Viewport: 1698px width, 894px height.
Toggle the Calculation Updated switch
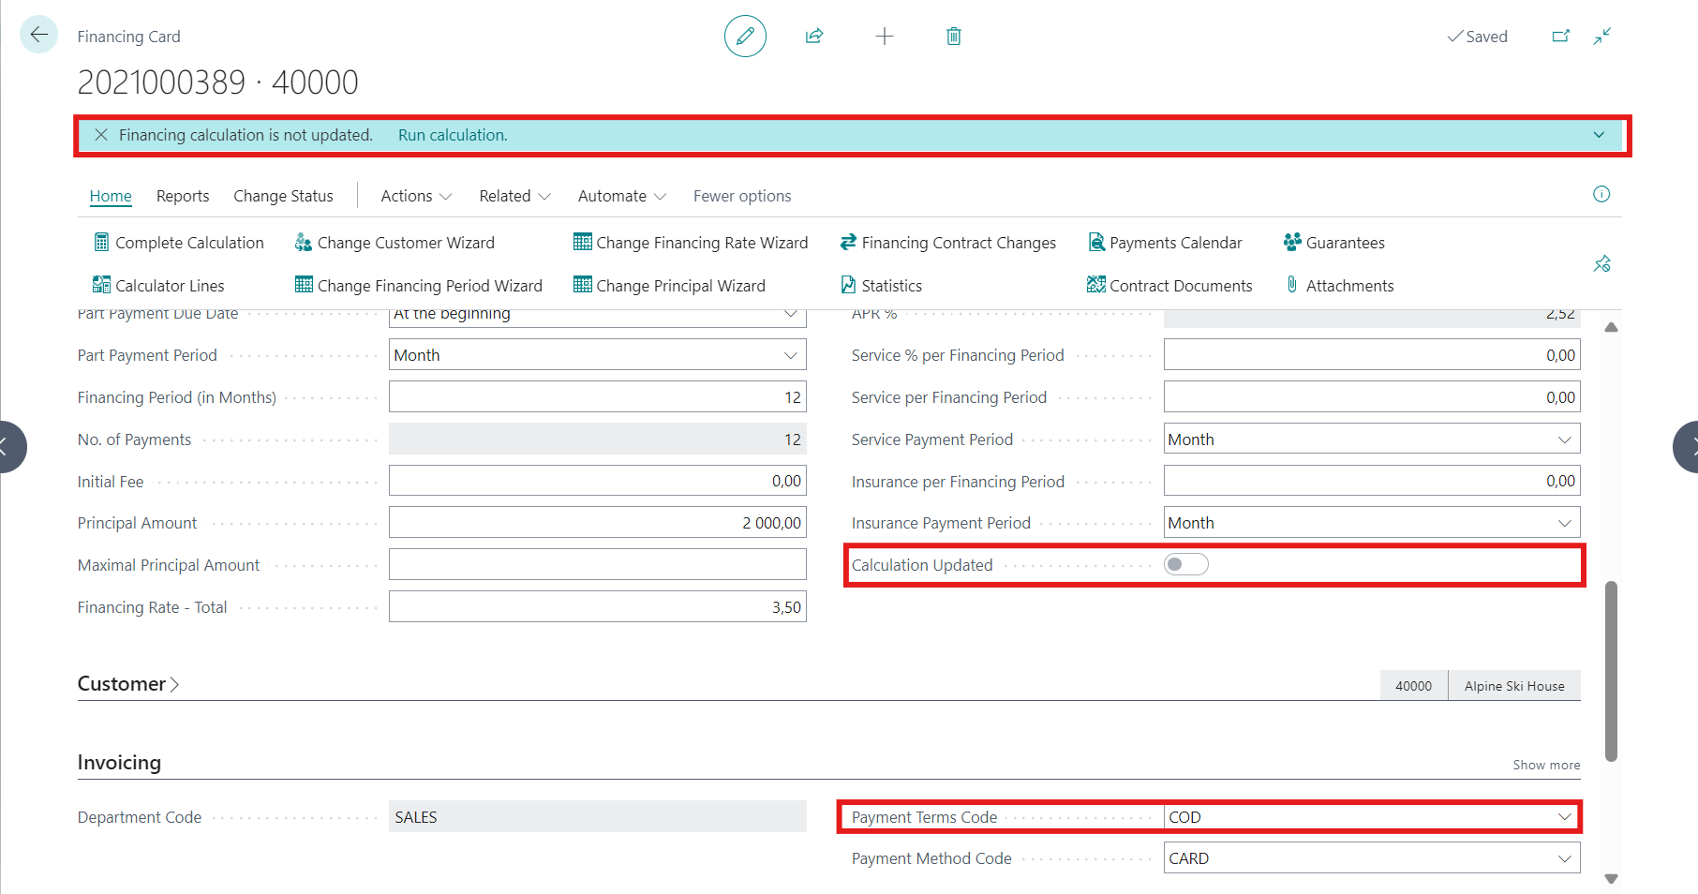(x=1185, y=564)
